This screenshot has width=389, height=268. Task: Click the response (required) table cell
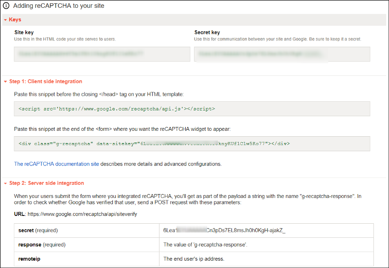coord(87,245)
